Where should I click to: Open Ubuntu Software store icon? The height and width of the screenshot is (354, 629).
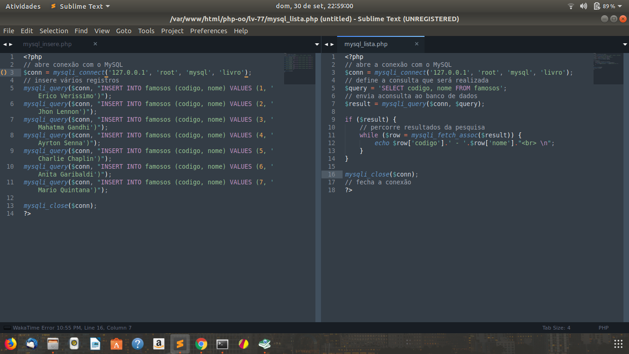coord(116,344)
